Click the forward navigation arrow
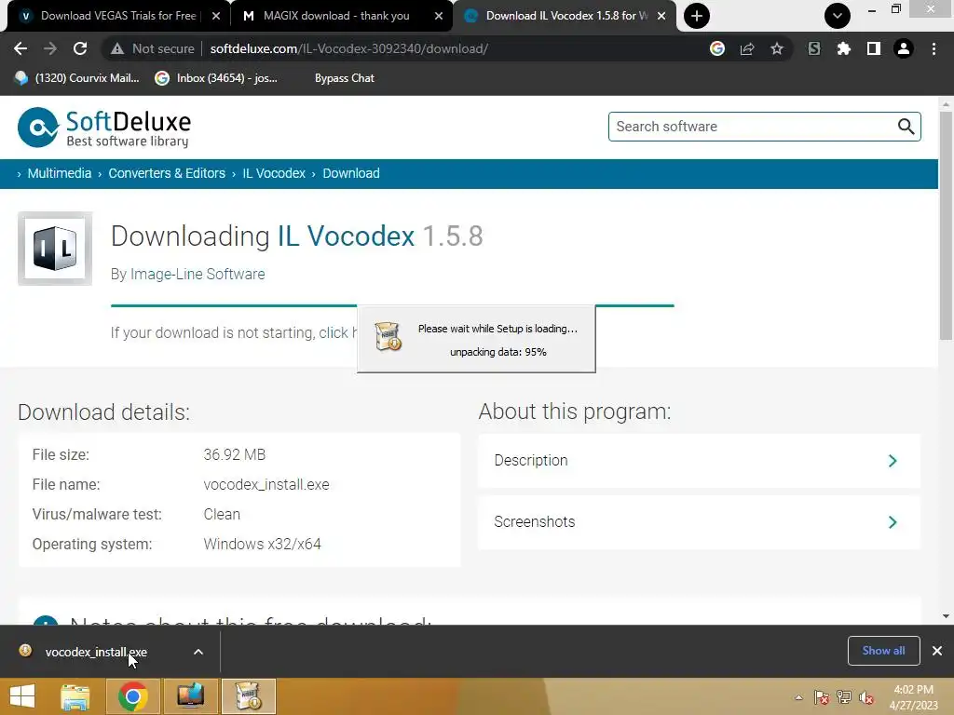954x715 pixels. 50,48
